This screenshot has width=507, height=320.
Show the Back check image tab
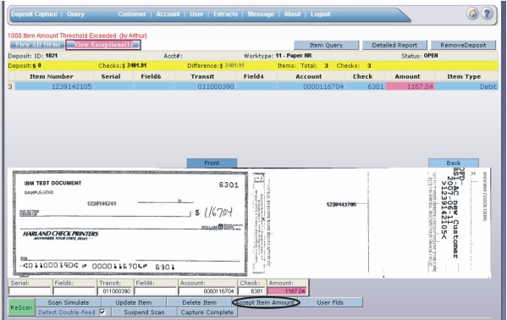tap(454, 163)
